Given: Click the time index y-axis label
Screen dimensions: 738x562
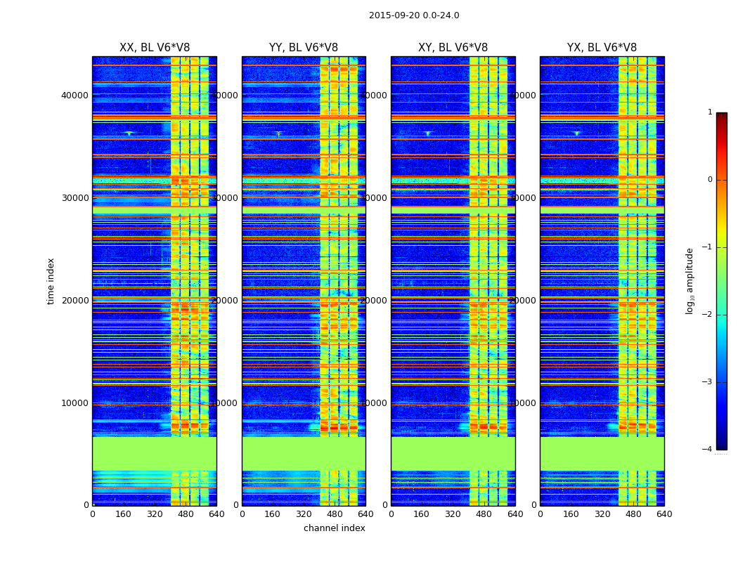Looking at the screenshot, I should point(51,281).
